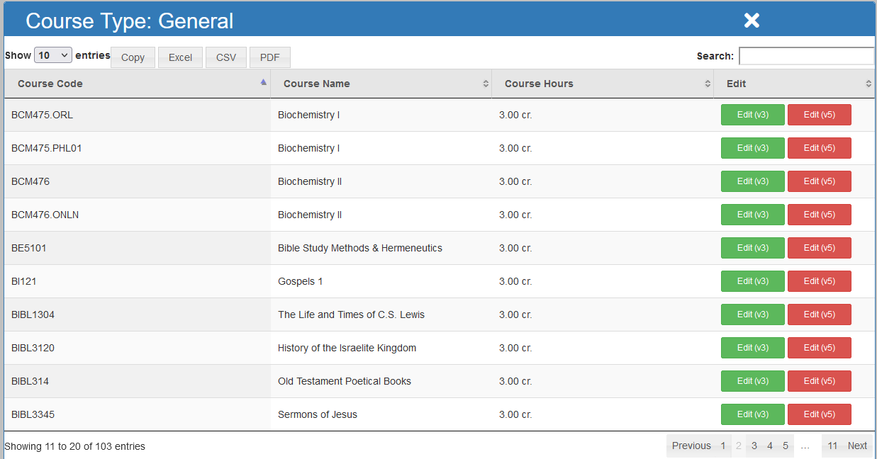Open the Show entries count dropdown
Screen dimensions: 877x459
53,55
